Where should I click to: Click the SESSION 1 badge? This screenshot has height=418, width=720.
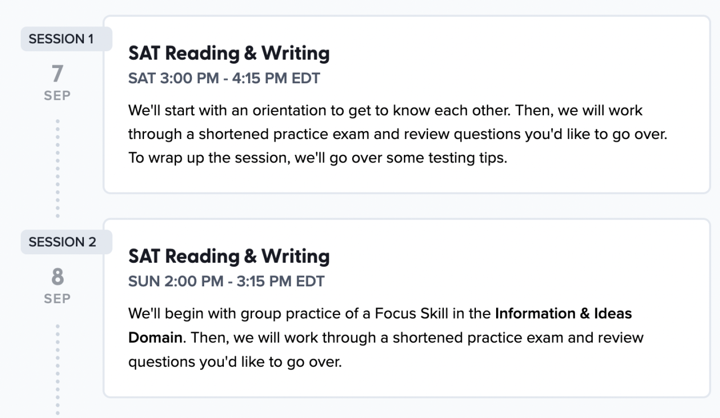tap(61, 39)
